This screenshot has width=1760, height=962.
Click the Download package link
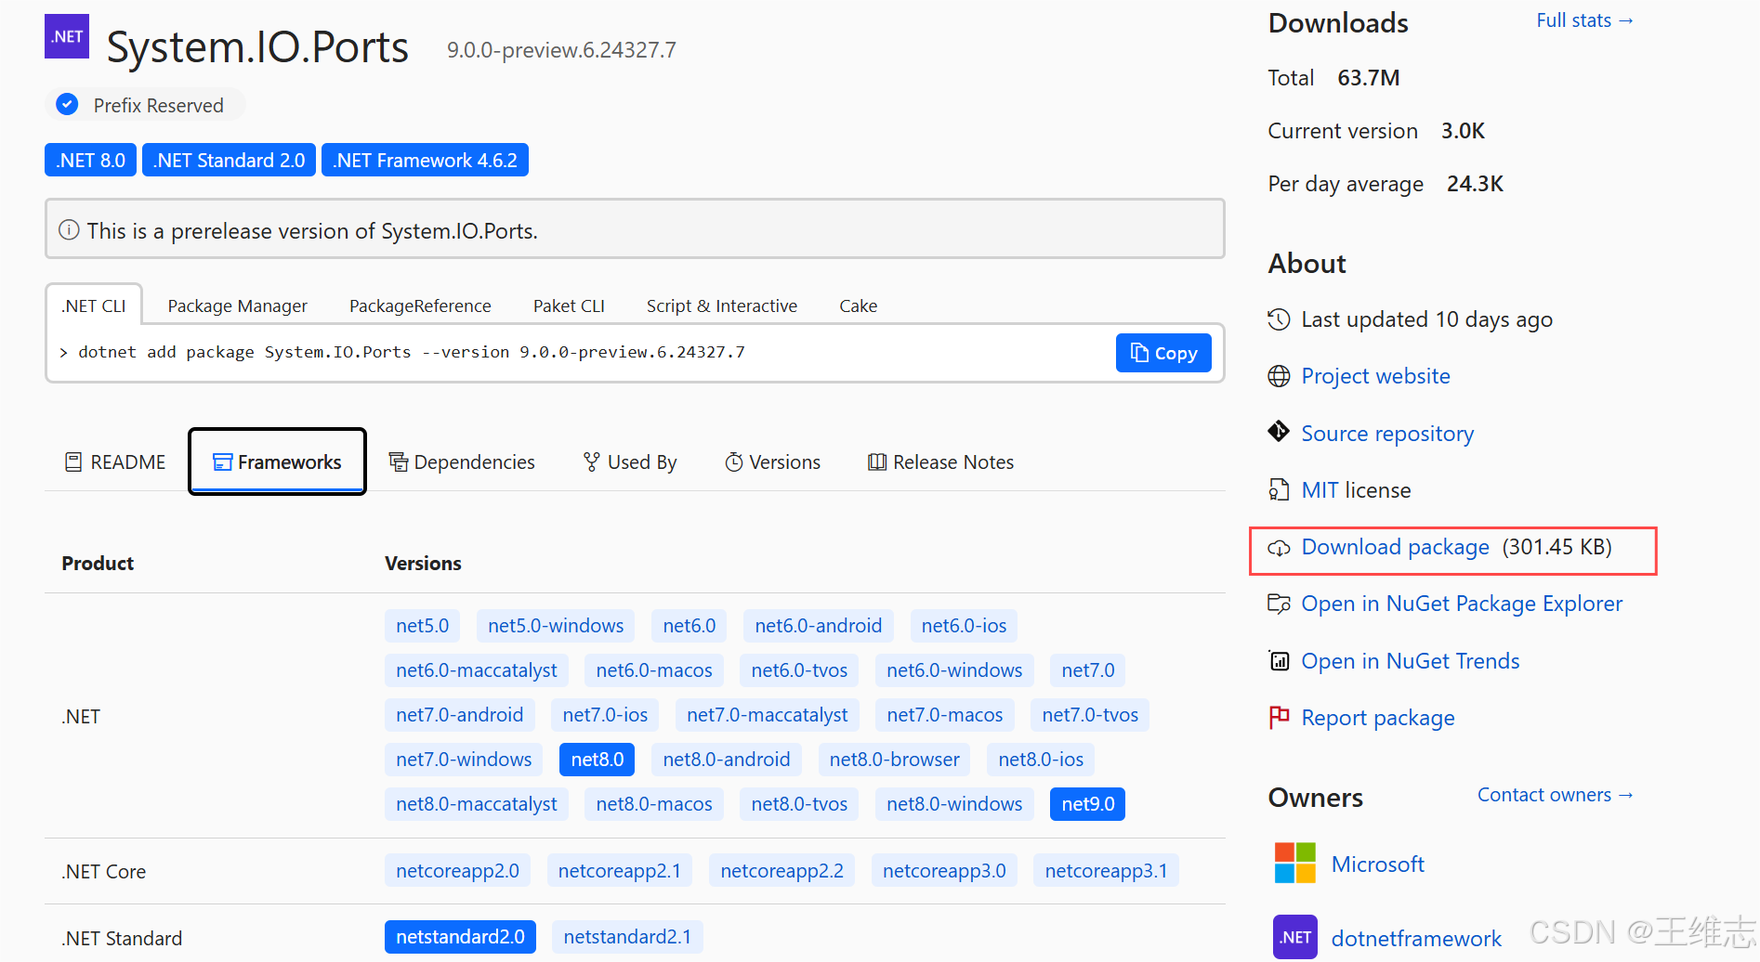pyautogui.click(x=1395, y=547)
